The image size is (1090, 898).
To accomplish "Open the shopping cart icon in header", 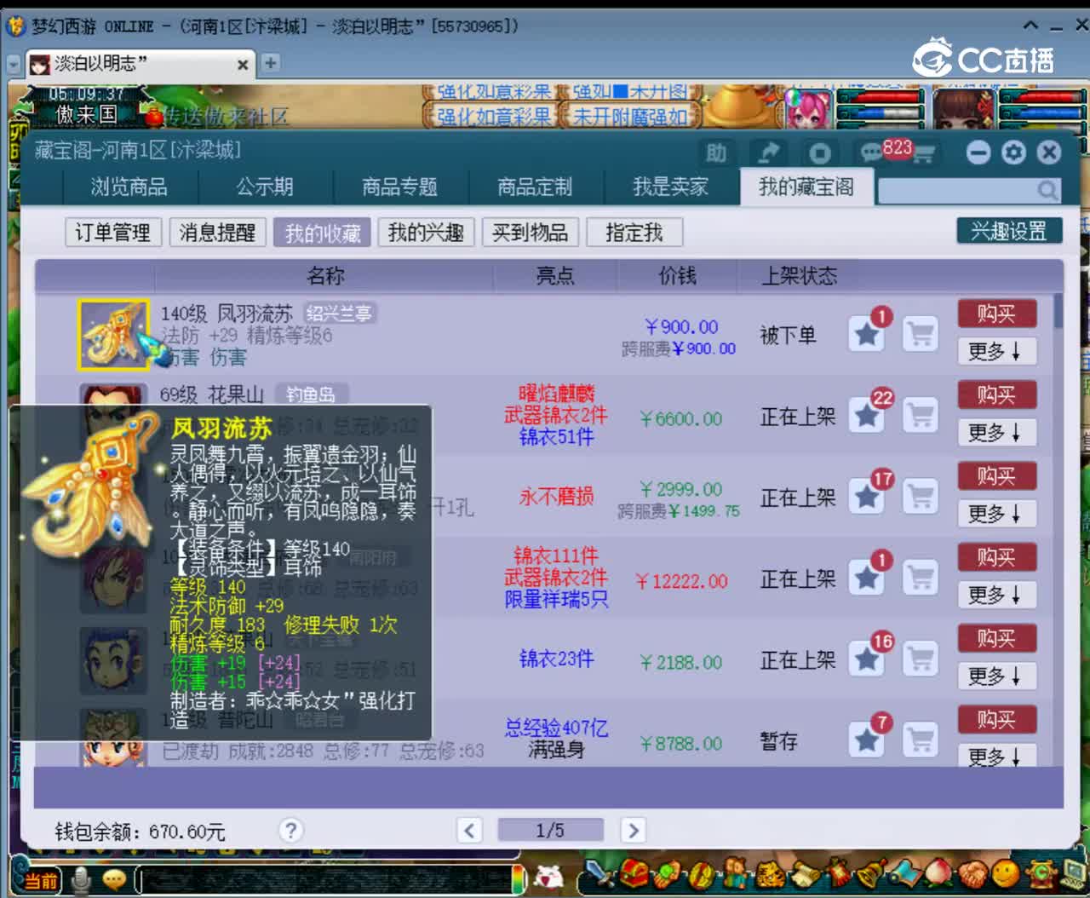I will pos(923,154).
